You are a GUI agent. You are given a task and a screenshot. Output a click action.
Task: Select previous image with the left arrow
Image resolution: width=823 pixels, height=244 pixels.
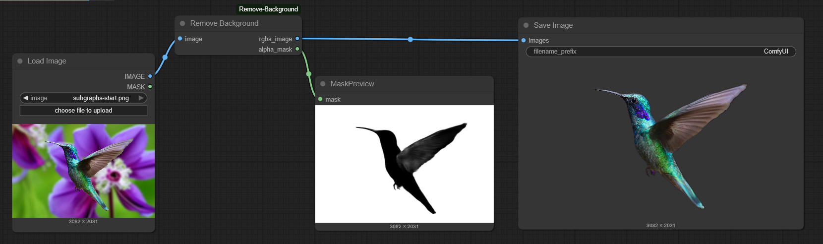click(x=25, y=98)
